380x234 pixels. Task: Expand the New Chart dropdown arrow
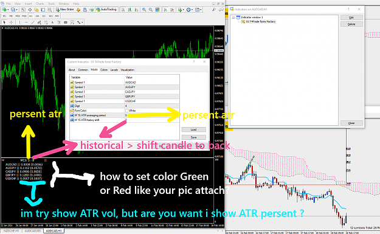pyautogui.click(x=8, y=10)
